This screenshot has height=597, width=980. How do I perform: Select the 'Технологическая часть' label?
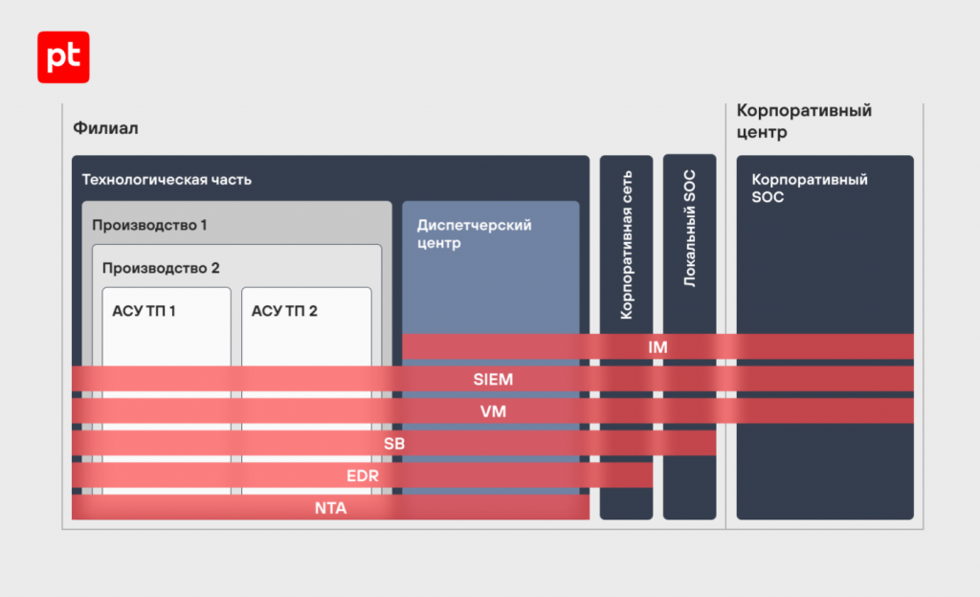pos(167,180)
